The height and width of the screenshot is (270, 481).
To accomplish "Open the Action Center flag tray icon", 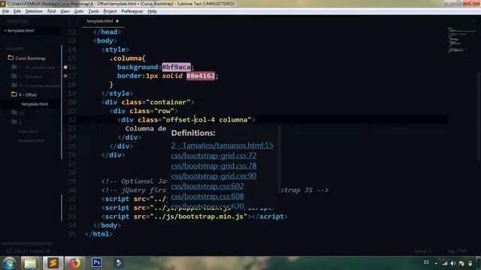I will pos(461,263).
